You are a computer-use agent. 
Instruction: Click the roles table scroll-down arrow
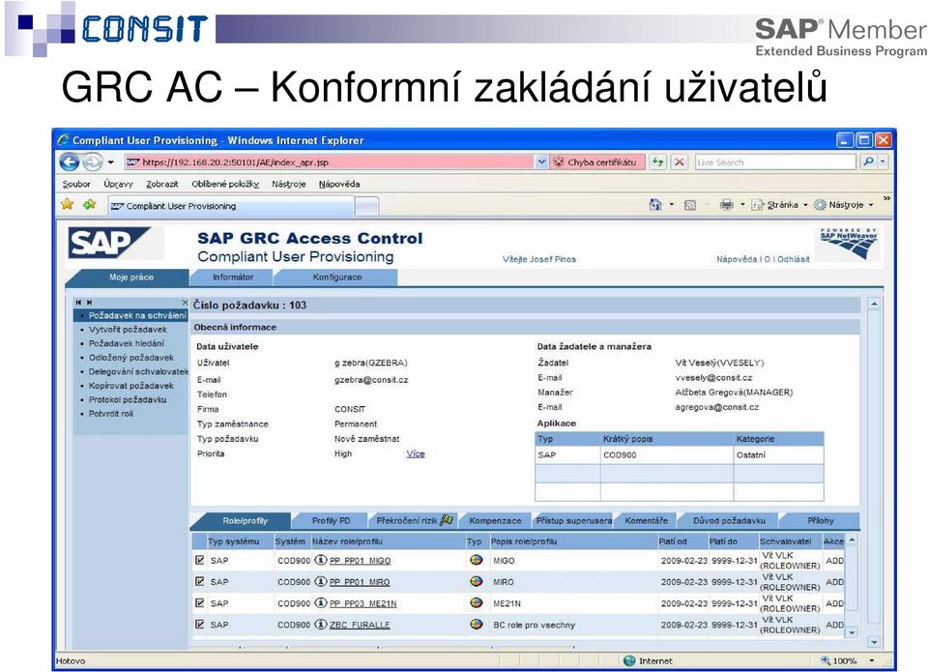(x=852, y=631)
